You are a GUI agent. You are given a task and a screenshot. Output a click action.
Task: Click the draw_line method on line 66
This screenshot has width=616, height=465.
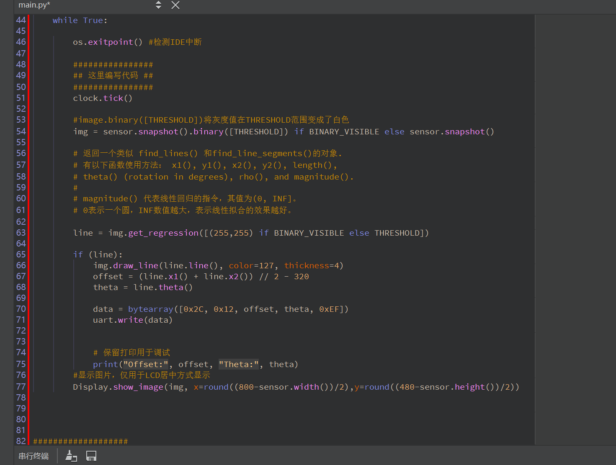(x=136, y=265)
